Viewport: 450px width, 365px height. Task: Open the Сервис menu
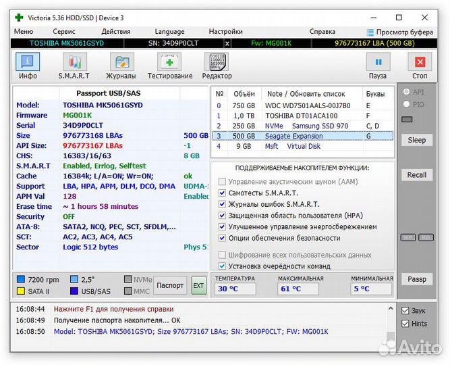click(63, 31)
